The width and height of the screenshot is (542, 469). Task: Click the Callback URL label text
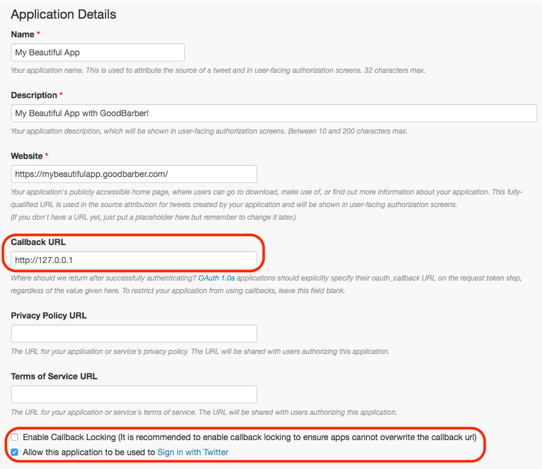(x=38, y=242)
